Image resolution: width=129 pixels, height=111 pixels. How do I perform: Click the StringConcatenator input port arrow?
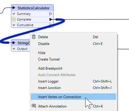(14, 43)
